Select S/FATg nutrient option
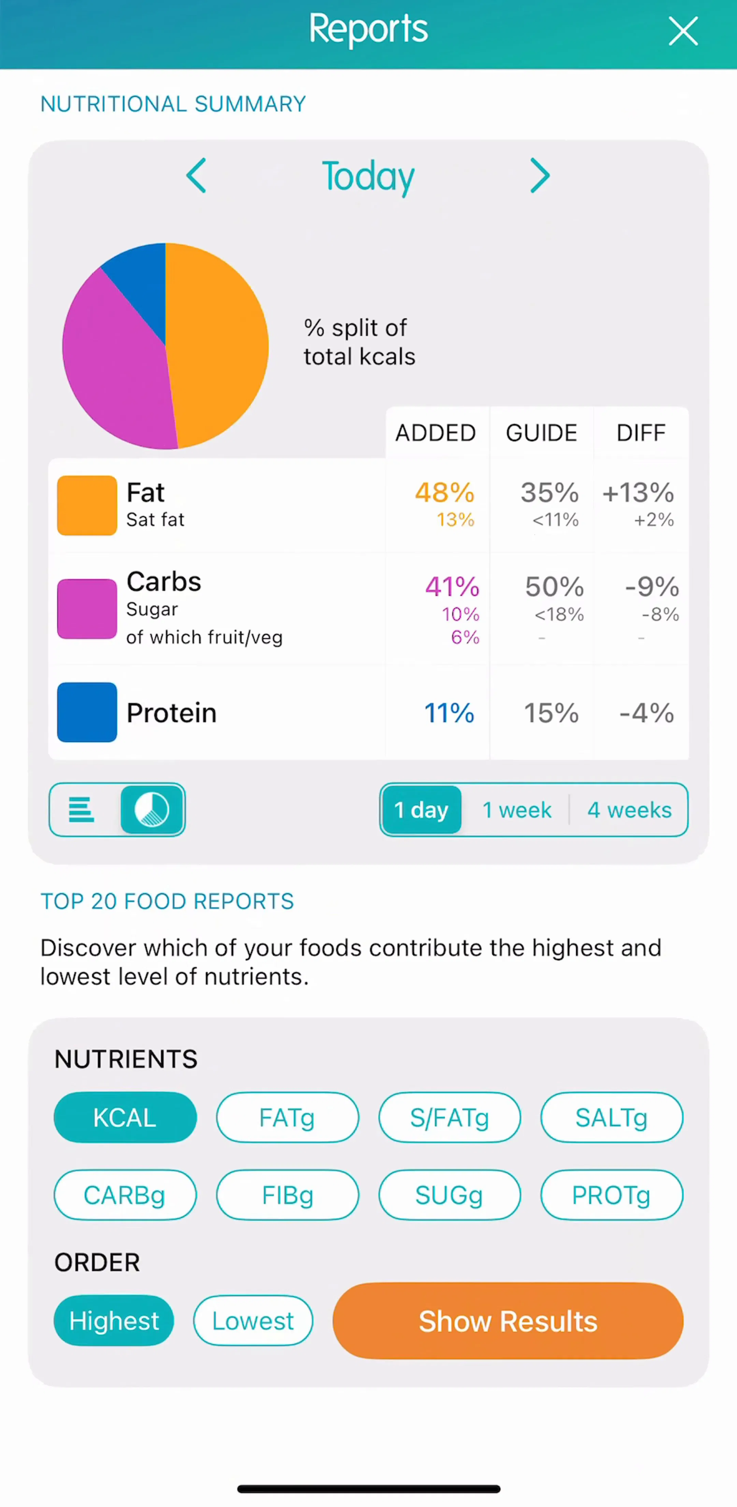 tap(449, 1117)
